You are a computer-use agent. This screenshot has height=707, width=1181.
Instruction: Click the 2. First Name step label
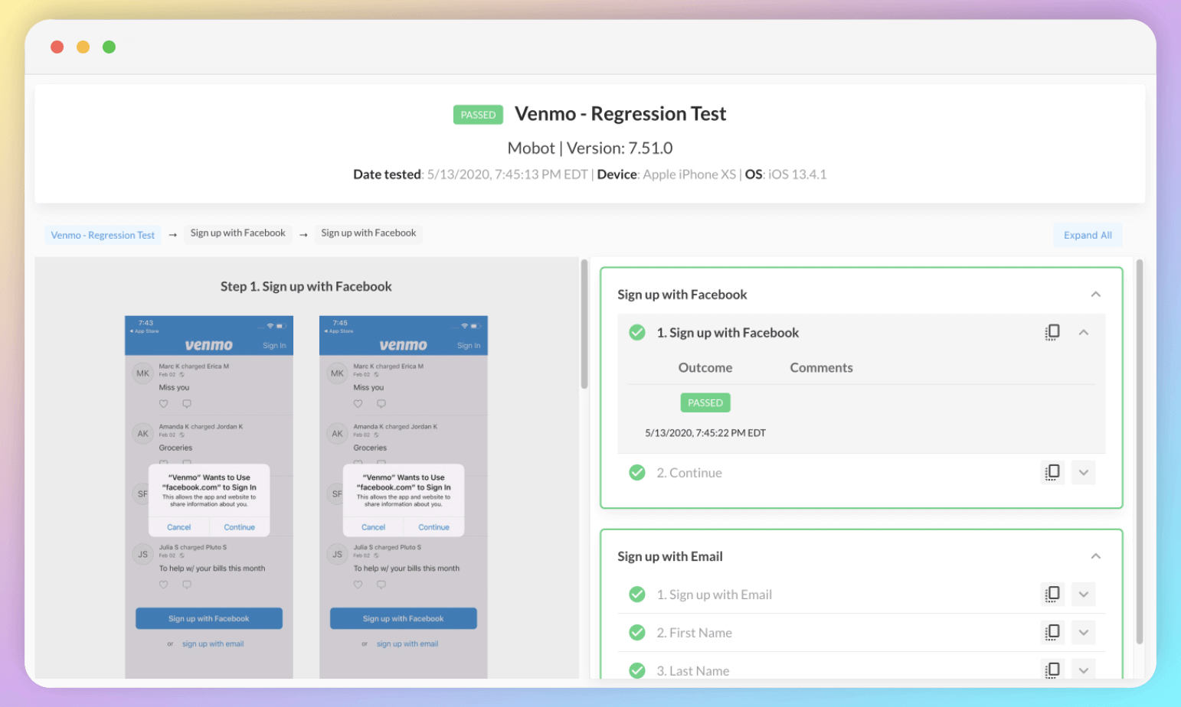[x=694, y=632]
